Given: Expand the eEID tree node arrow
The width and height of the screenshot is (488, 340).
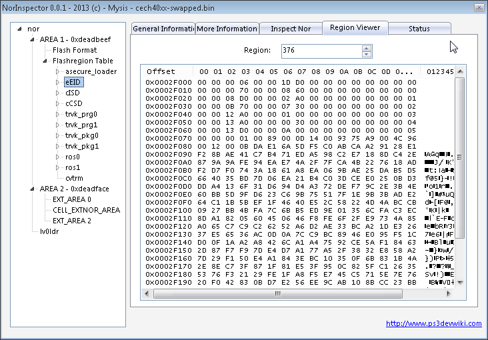Looking at the screenshot, I should pyautogui.click(x=58, y=82).
